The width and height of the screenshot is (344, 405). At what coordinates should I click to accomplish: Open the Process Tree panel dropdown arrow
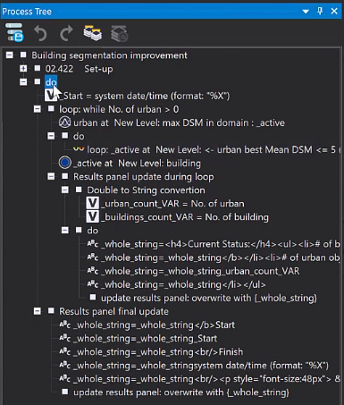(306, 12)
